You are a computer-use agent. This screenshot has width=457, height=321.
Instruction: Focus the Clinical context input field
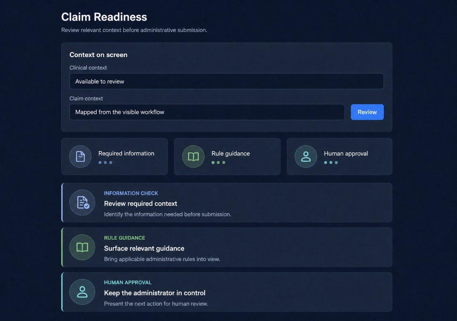[226, 81]
